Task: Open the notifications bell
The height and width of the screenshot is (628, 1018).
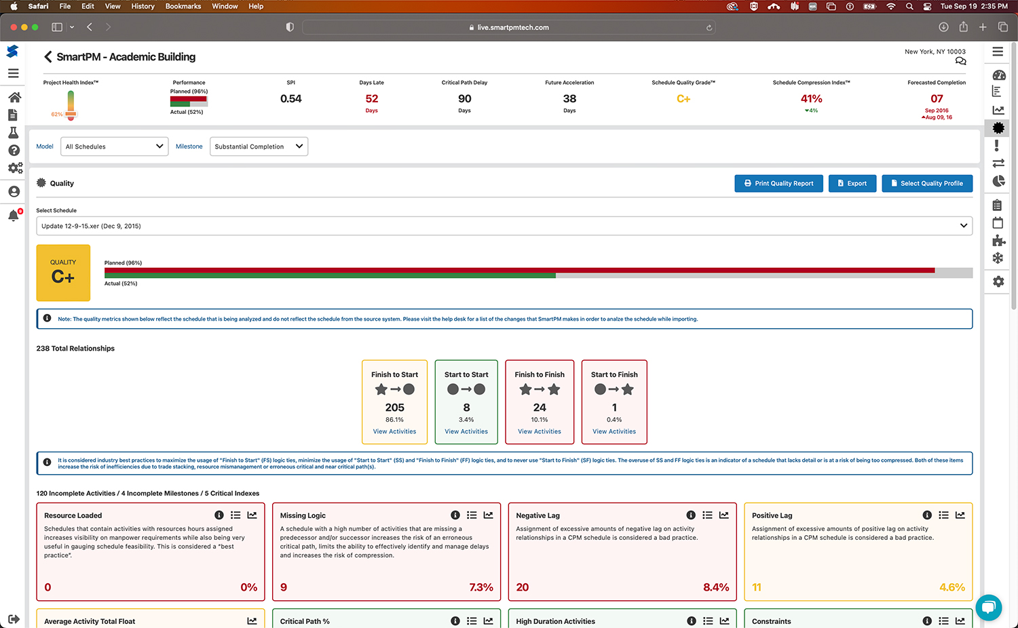Action: [14, 216]
